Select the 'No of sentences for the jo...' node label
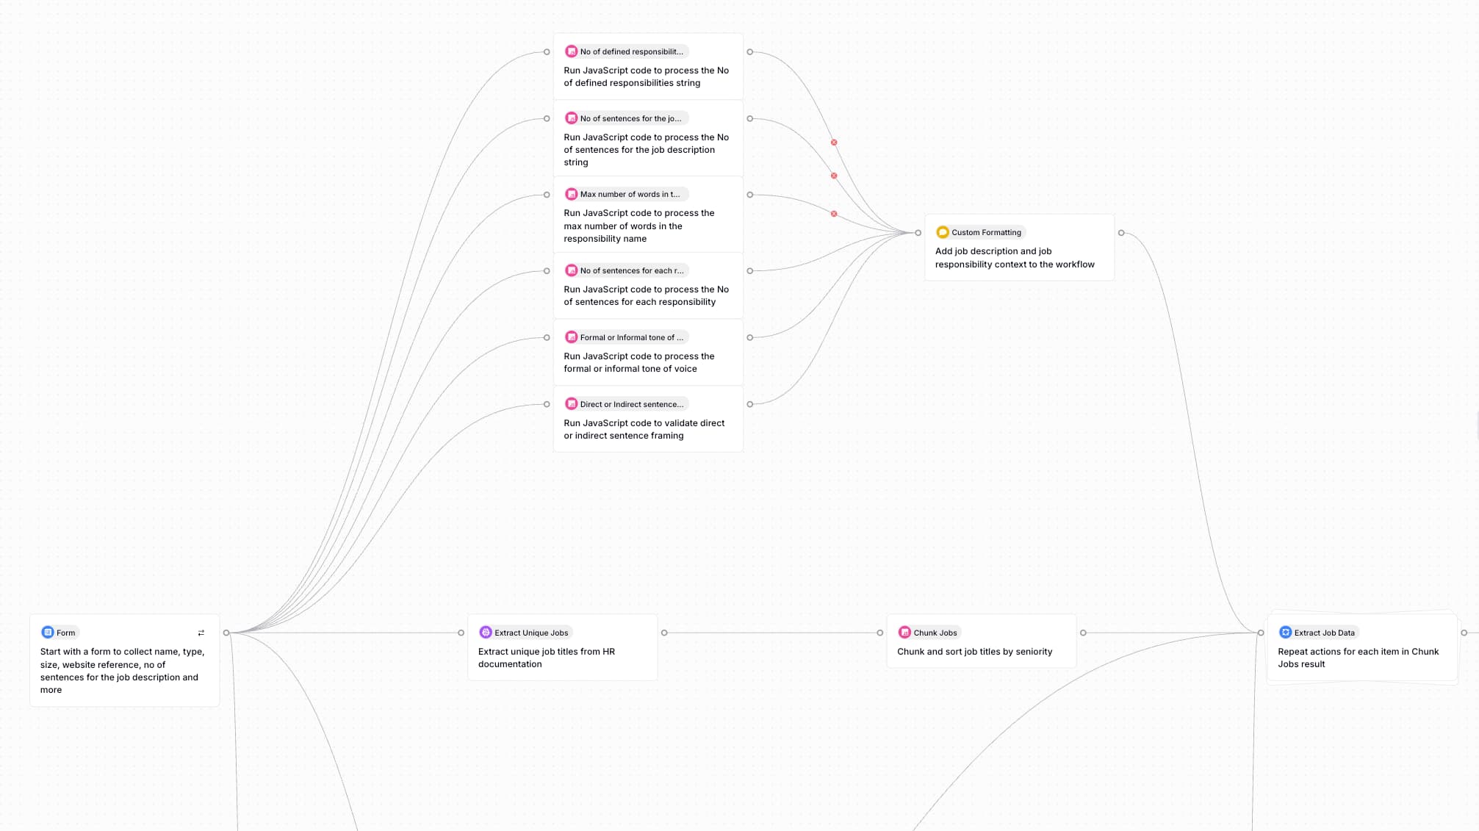The image size is (1479, 831). pyautogui.click(x=630, y=118)
